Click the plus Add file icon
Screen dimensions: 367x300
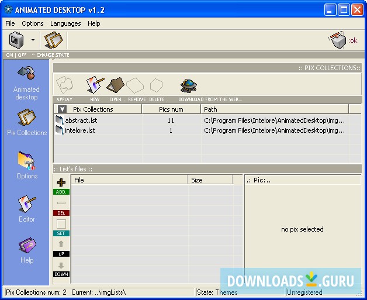click(61, 182)
